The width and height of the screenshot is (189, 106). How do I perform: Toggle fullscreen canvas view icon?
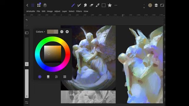162,5
